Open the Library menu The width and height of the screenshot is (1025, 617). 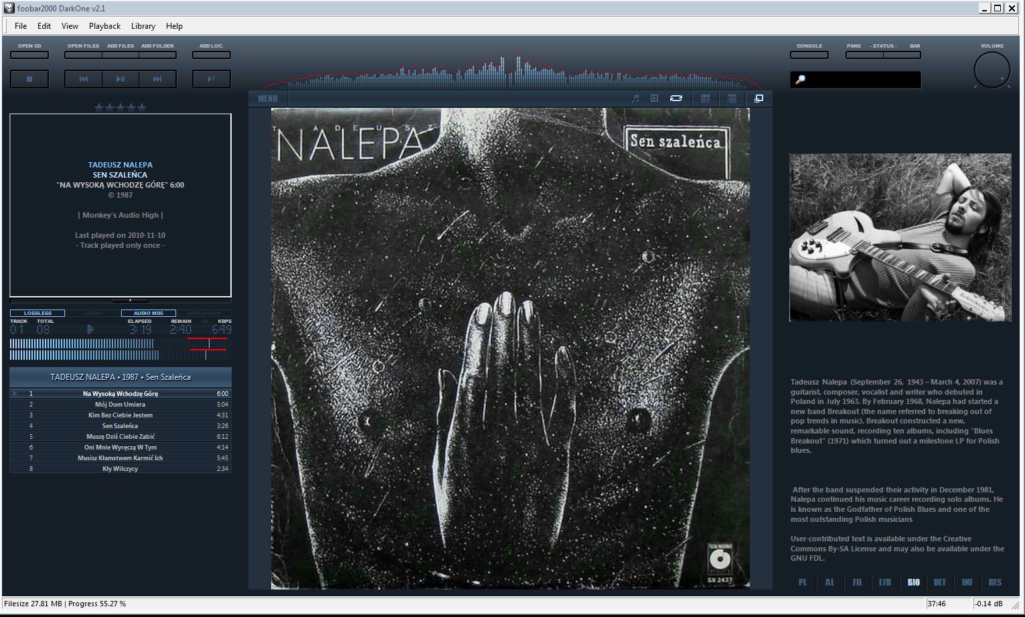[x=143, y=26]
